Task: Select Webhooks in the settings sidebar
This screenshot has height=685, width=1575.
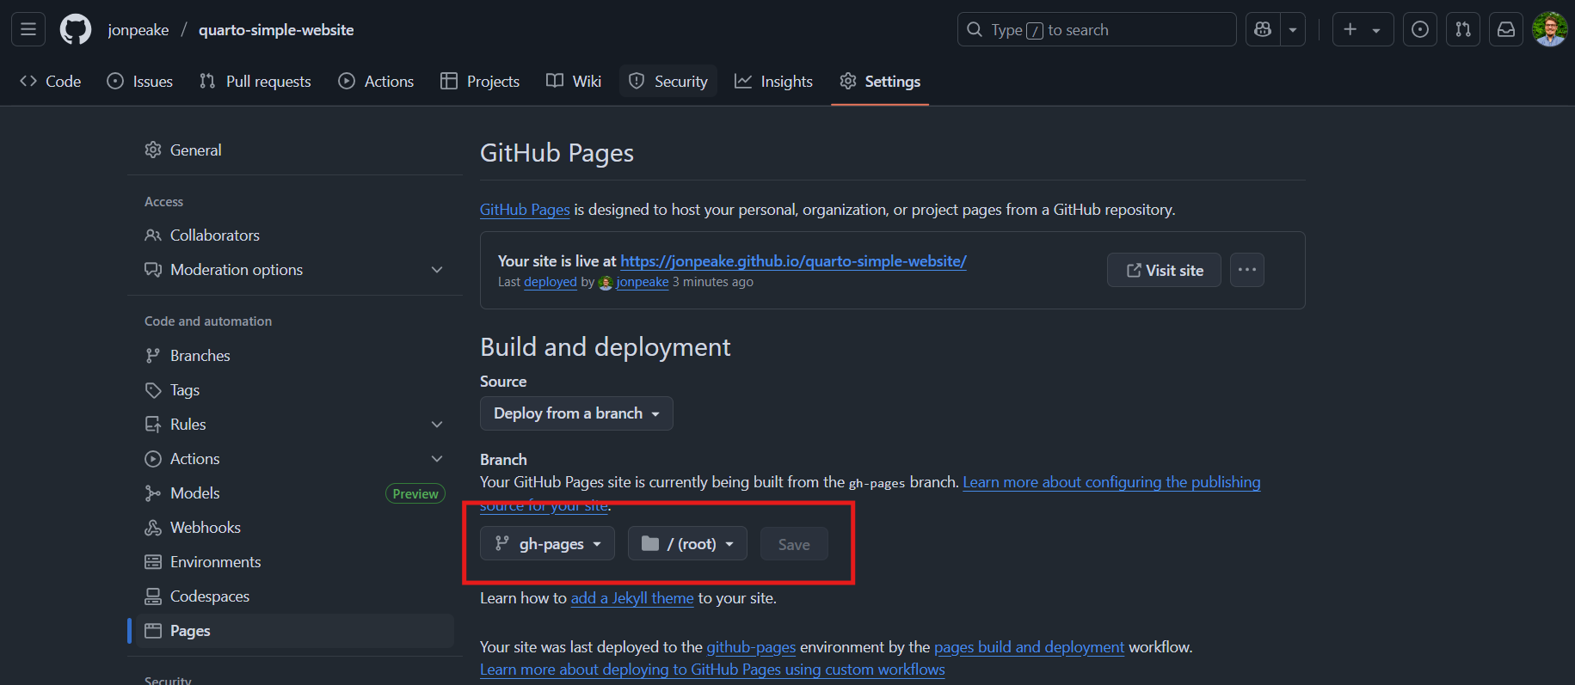Action: click(205, 528)
